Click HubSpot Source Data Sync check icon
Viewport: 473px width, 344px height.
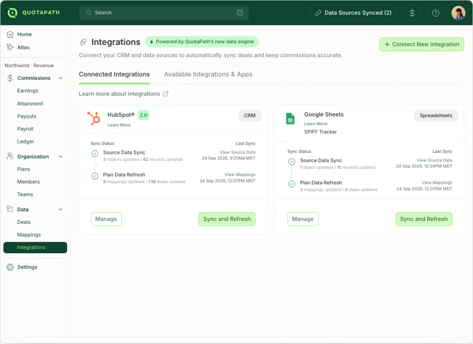pyautogui.click(x=95, y=154)
